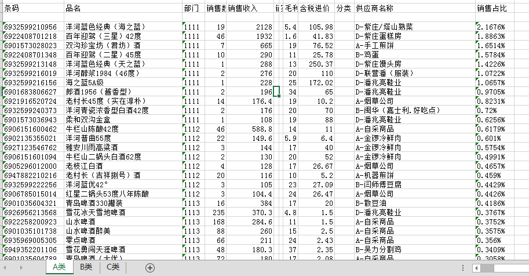The image size is (529, 276).
Task: Click horizontal scrollbar left arrow
Action: pyautogui.click(x=476, y=268)
